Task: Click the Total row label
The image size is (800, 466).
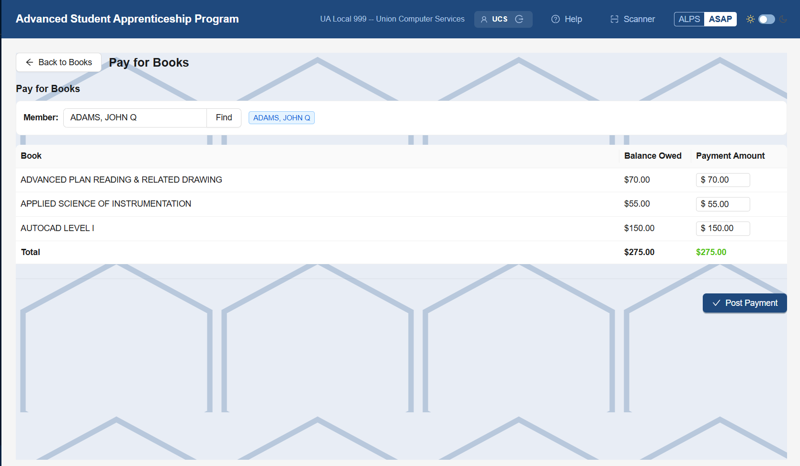Action: (x=31, y=252)
